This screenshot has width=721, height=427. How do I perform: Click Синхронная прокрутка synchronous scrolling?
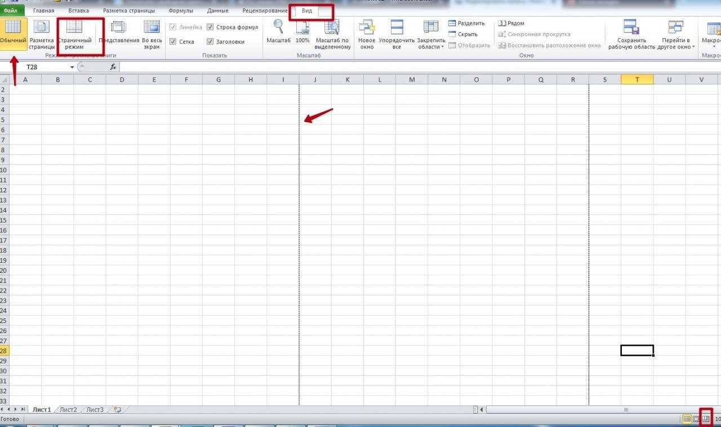(x=535, y=34)
